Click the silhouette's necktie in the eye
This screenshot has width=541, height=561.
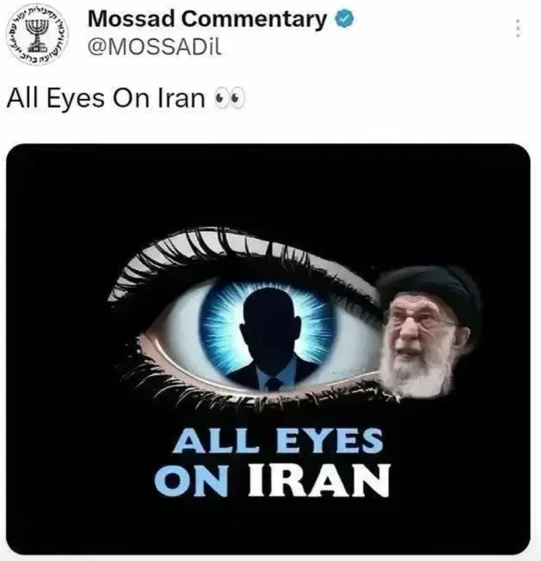[x=273, y=384]
